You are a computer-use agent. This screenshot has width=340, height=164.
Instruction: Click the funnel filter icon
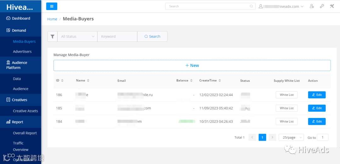(53, 37)
